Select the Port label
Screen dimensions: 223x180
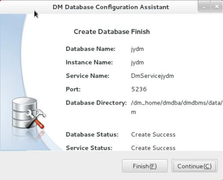coord(73,89)
